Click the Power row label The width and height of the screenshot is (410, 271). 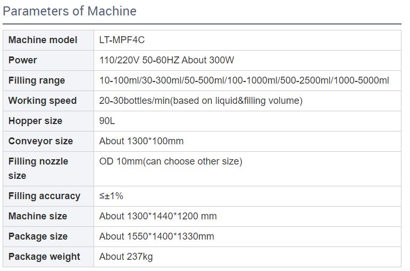click(23, 60)
